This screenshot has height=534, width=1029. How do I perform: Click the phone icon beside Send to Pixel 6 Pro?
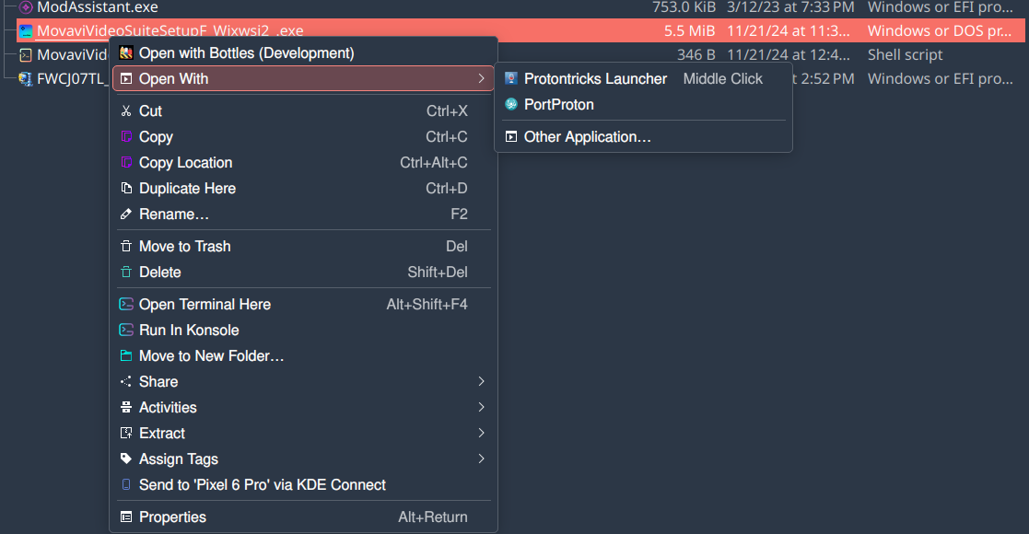tap(126, 484)
